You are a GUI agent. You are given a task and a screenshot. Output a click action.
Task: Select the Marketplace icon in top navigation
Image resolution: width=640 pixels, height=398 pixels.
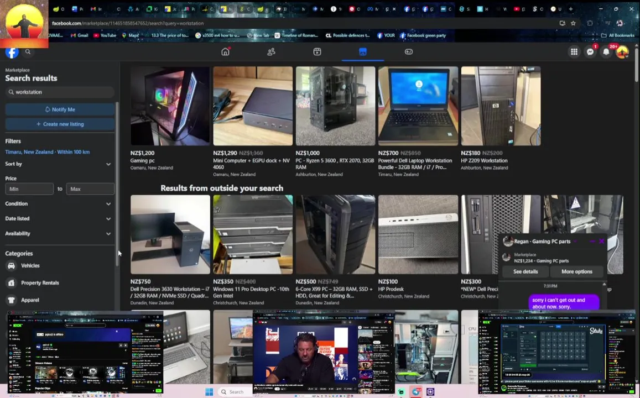pos(362,52)
